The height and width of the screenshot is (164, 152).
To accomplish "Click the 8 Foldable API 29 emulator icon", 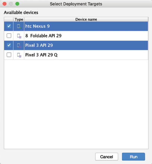I will pos(19,36).
